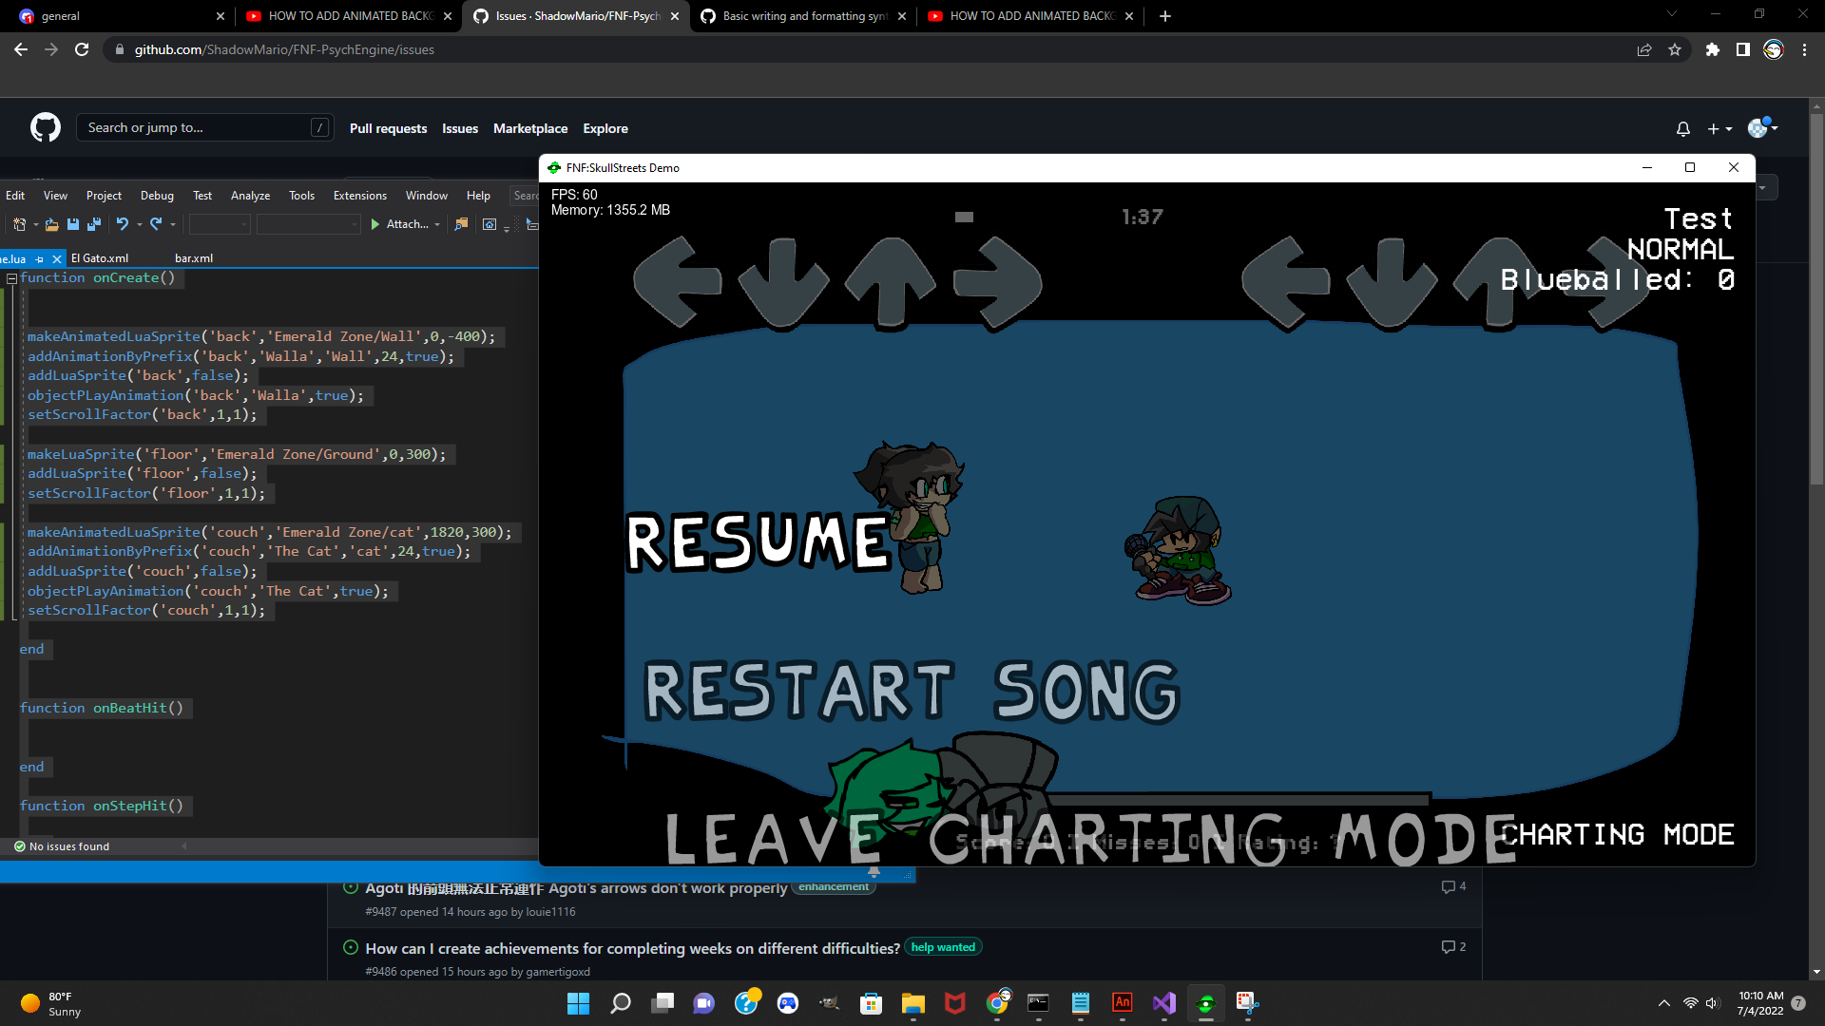Viewport: 1825px width, 1026px height.
Task: Open the Debug menu
Action: (157, 195)
